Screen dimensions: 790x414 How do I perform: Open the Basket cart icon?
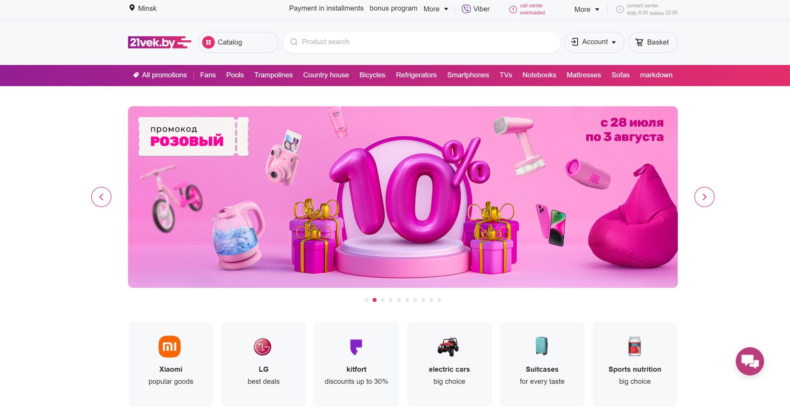point(639,42)
